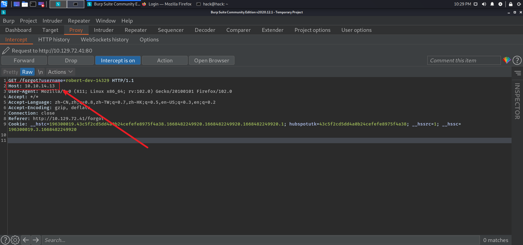
Task: Click the Burp Suite Community taskbar entry
Action: tap(114, 4)
